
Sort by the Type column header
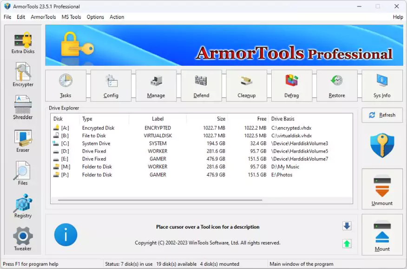[104, 119]
